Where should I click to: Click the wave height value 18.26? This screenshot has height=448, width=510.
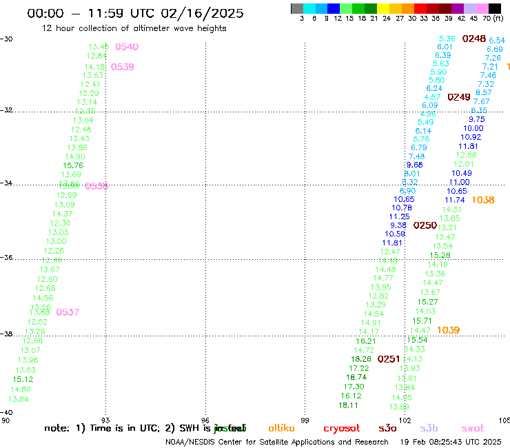[x=361, y=359]
